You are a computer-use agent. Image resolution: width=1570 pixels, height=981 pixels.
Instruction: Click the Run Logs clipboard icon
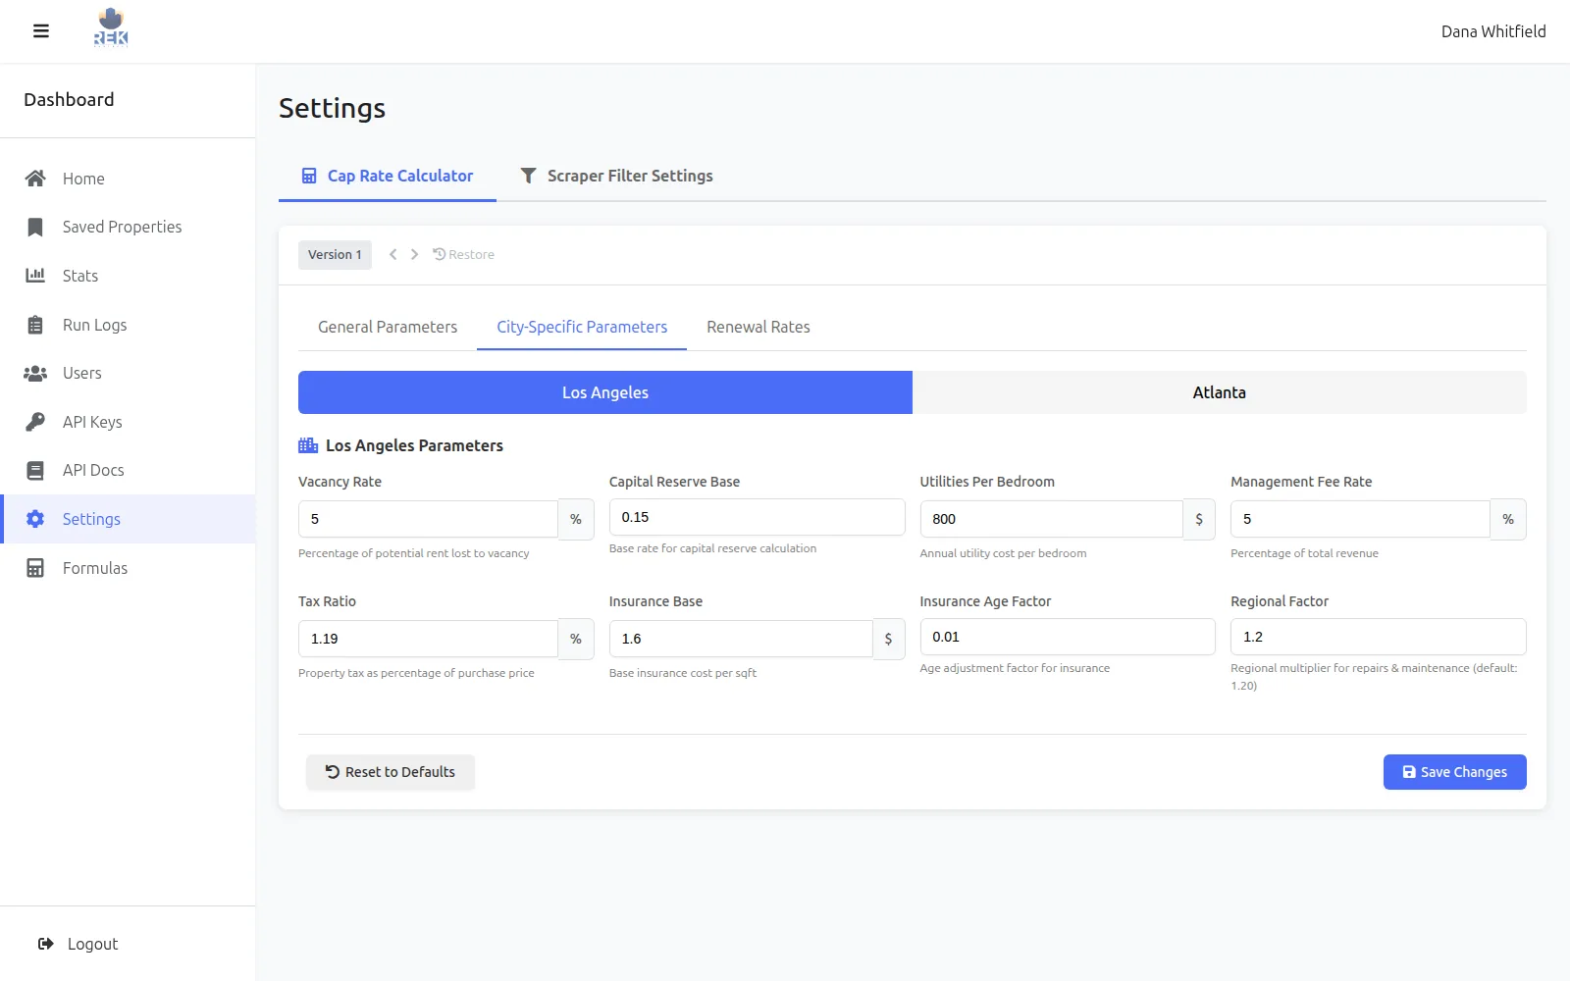tap(35, 325)
